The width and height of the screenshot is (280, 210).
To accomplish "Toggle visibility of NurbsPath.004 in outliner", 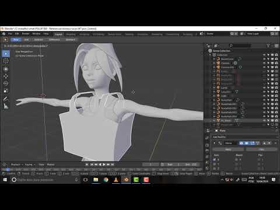I will [264, 116].
